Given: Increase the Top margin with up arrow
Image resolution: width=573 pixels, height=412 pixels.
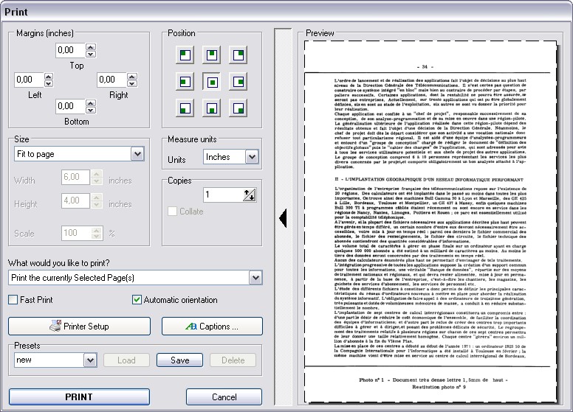Looking at the screenshot, I should point(91,46).
